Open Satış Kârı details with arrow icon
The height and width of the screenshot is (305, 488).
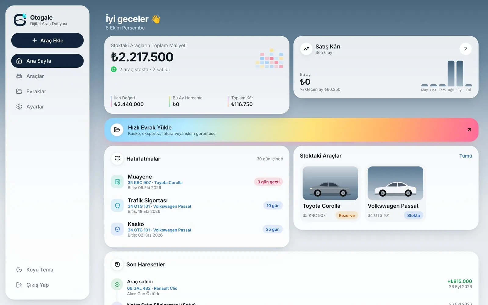coord(465,49)
